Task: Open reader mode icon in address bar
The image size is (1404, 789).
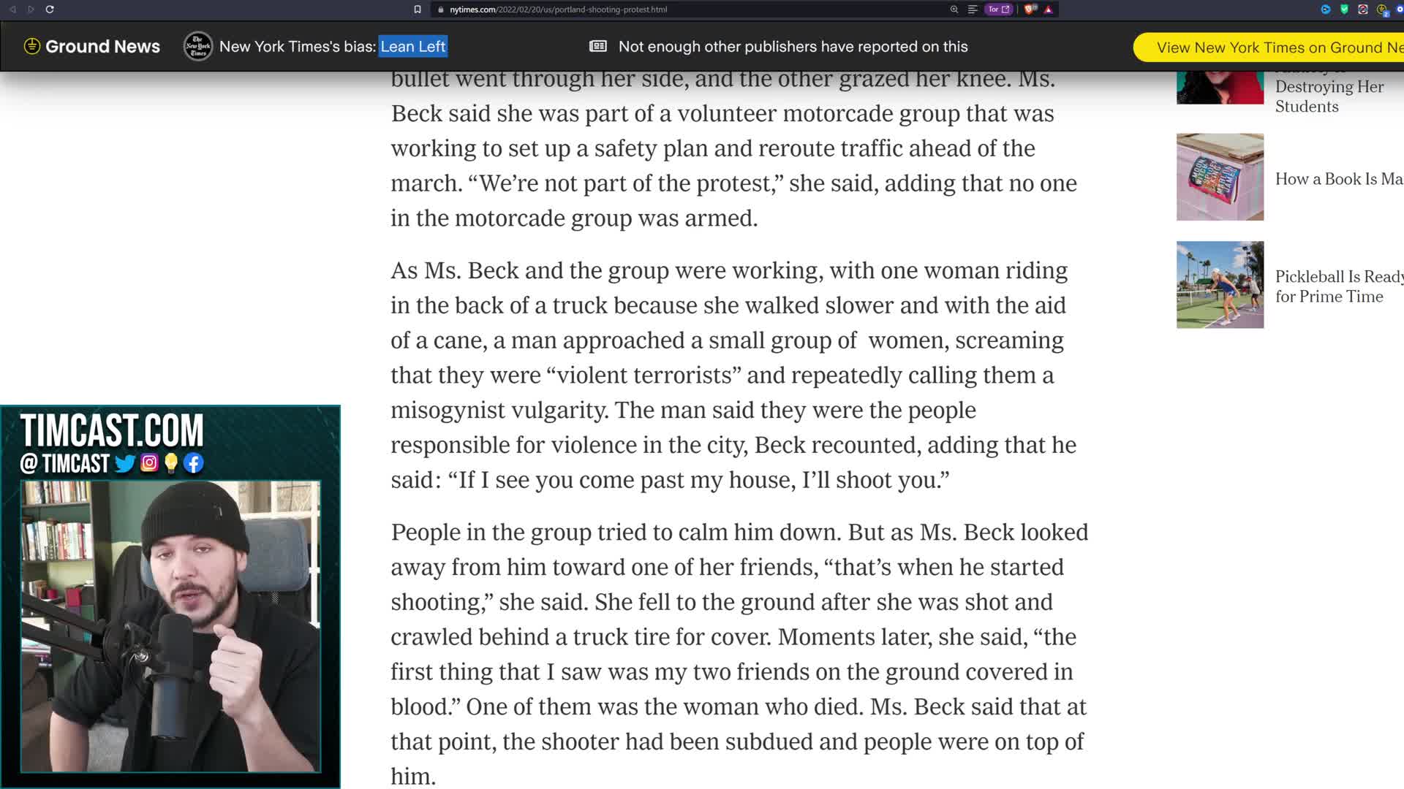Action: coord(973,9)
